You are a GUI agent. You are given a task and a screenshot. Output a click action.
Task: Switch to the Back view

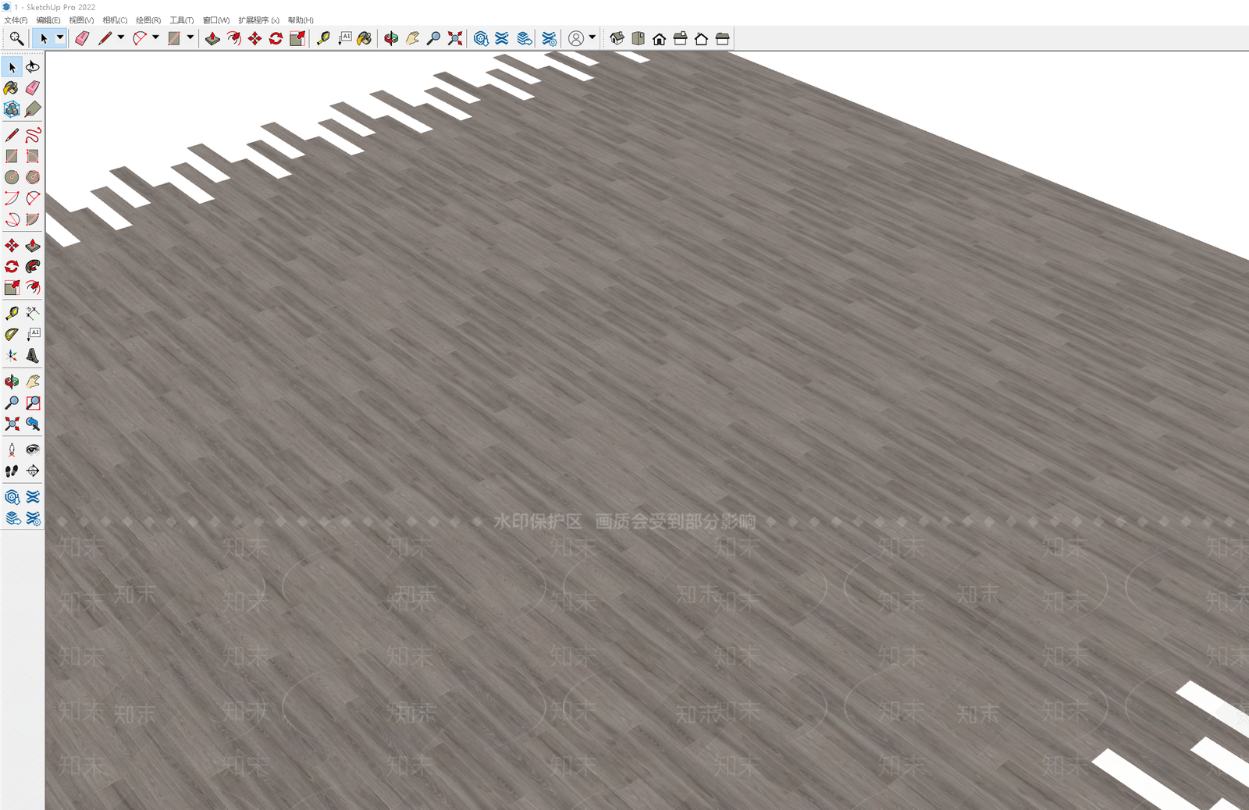[x=701, y=38]
